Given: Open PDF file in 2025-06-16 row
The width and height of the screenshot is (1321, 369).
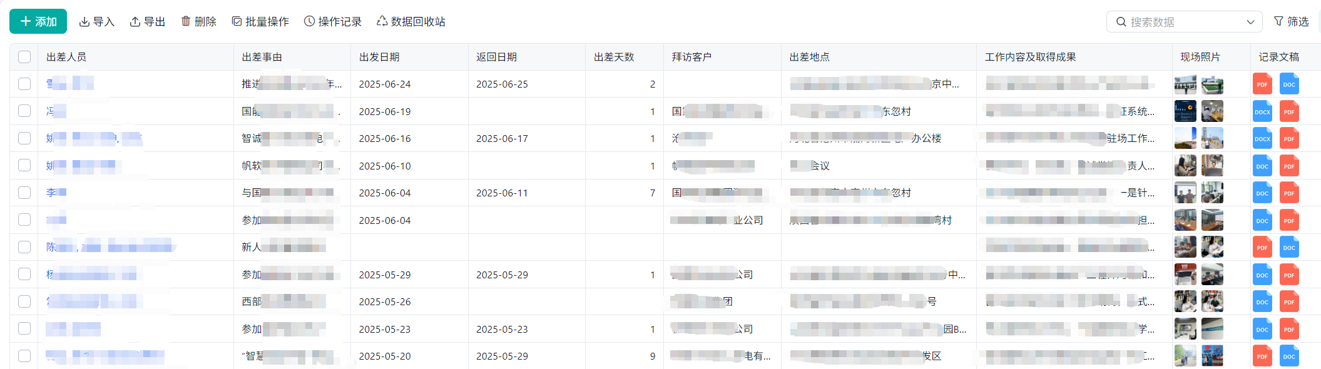Looking at the screenshot, I should click(x=1289, y=139).
